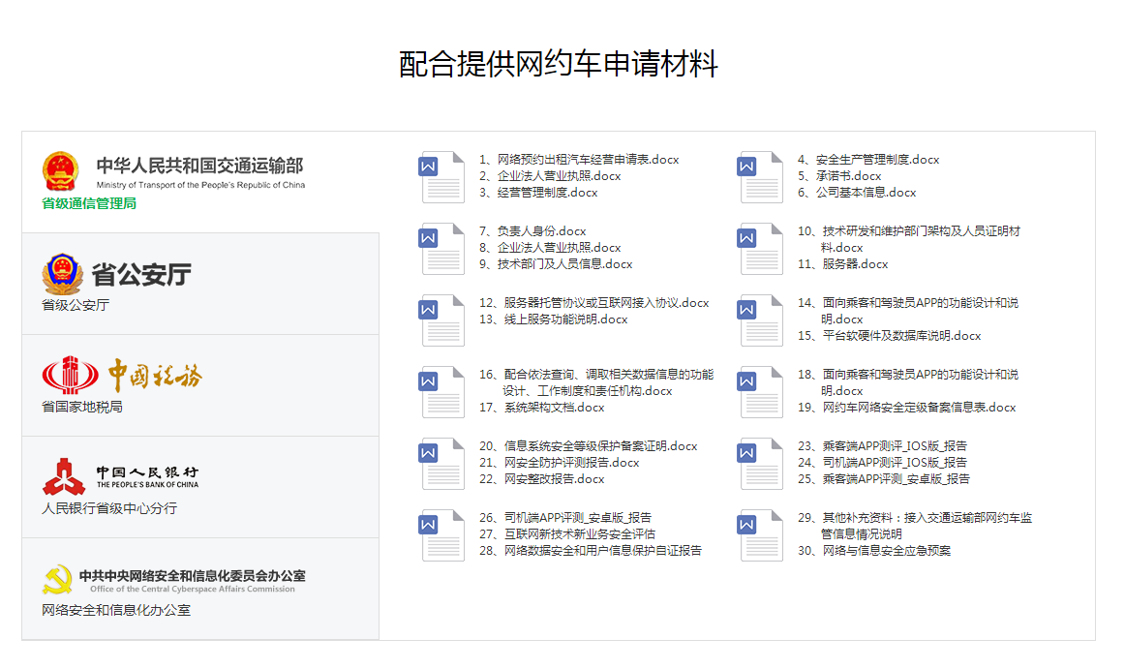This screenshot has width=1125, height=669.
Task: Open 网约车网络安全定级备案信息表.docx
Action: [x=918, y=408]
